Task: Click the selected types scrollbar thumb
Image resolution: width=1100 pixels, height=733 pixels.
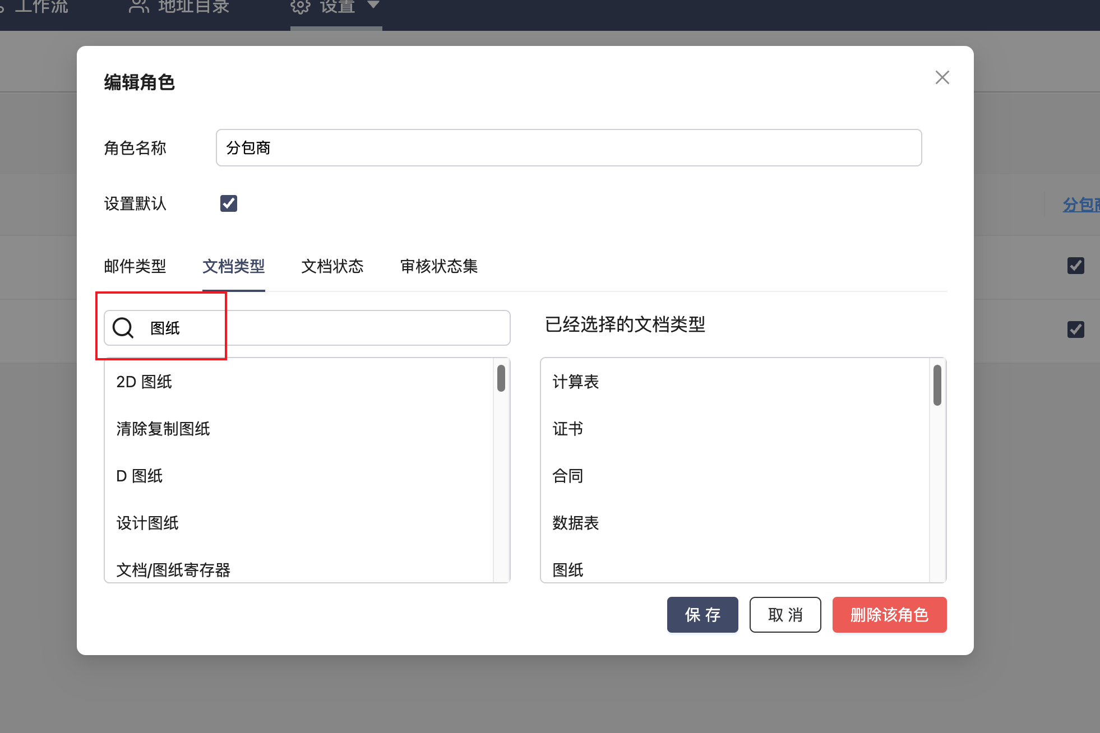Action: (x=937, y=385)
